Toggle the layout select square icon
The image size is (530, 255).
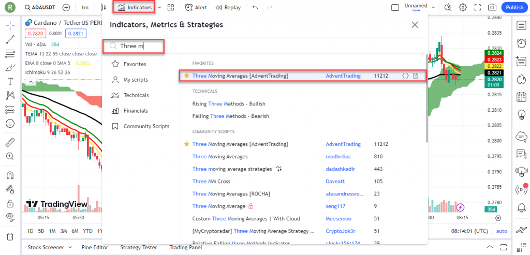[395, 7]
